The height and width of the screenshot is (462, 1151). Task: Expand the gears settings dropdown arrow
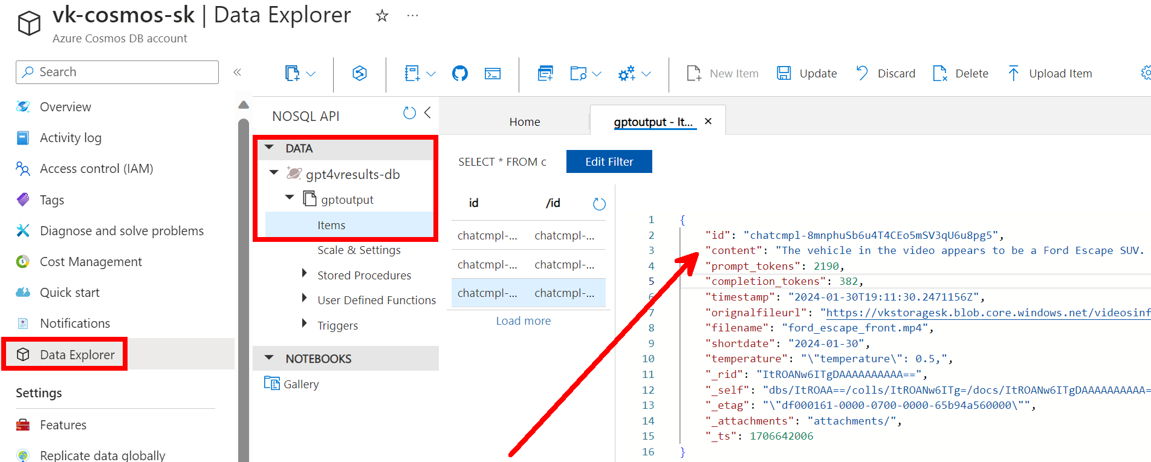pyautogui.click(x=646, y=74)
